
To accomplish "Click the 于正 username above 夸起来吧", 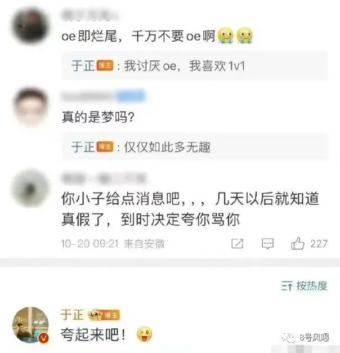I will click(x=72, y=315).
